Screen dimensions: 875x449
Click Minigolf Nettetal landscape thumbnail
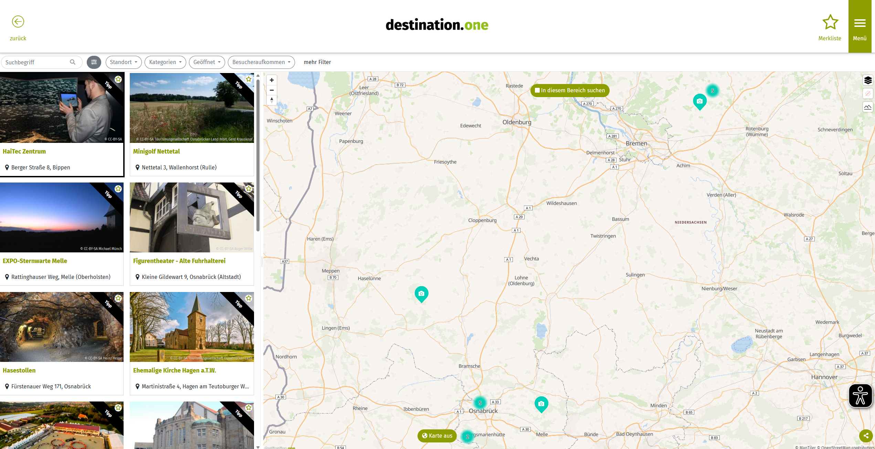[192, 108]
